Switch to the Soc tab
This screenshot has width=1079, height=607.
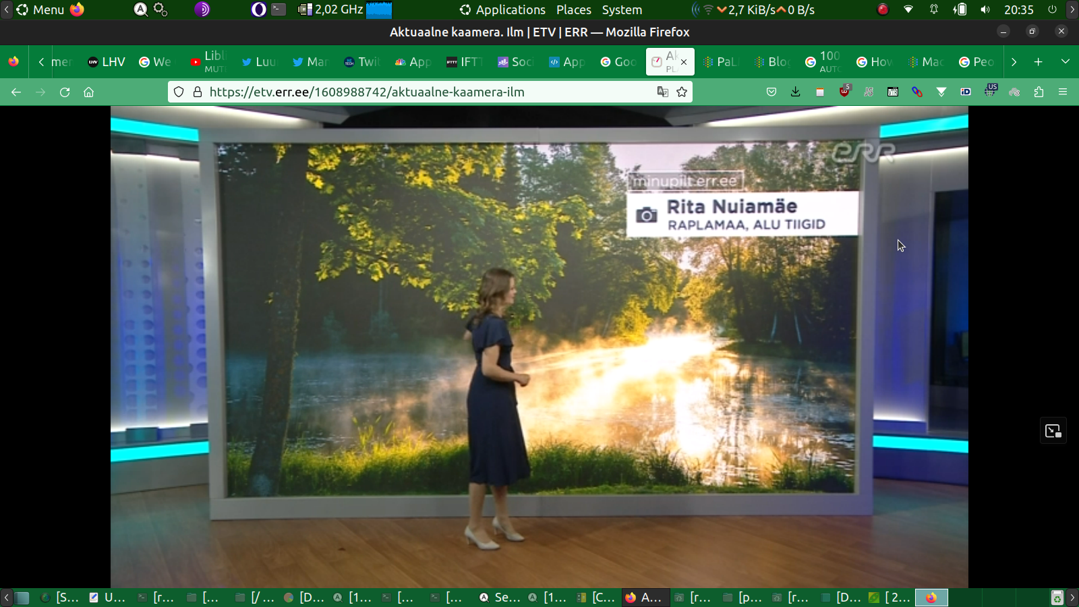click(x=517, y=61)
